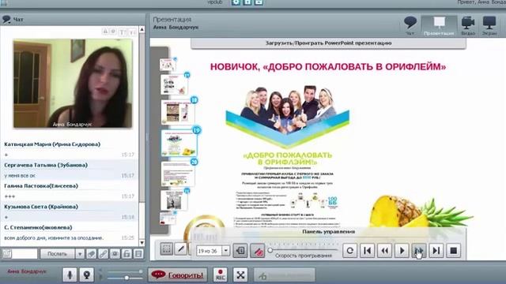Click the decrease text size icon in chat
Image resolution: width=506 pixels, height=284 pixels.
coord(132,32)
